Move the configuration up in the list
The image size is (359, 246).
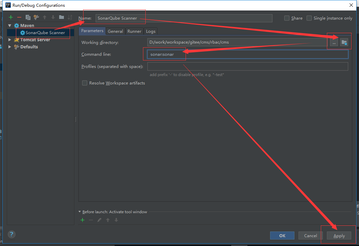click(x=45, y=17)
